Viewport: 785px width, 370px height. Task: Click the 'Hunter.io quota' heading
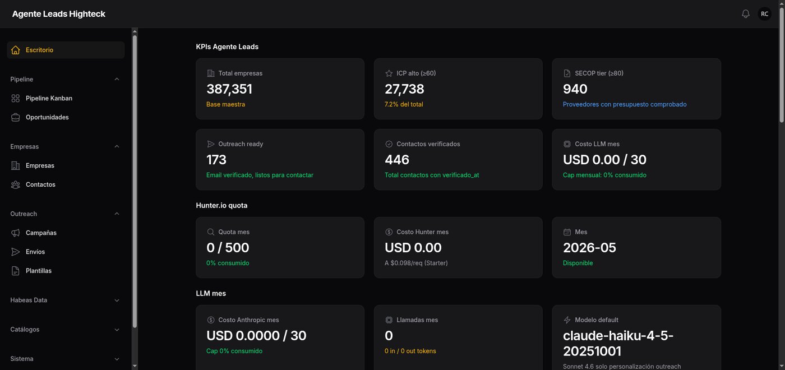(x=221, y=205)
